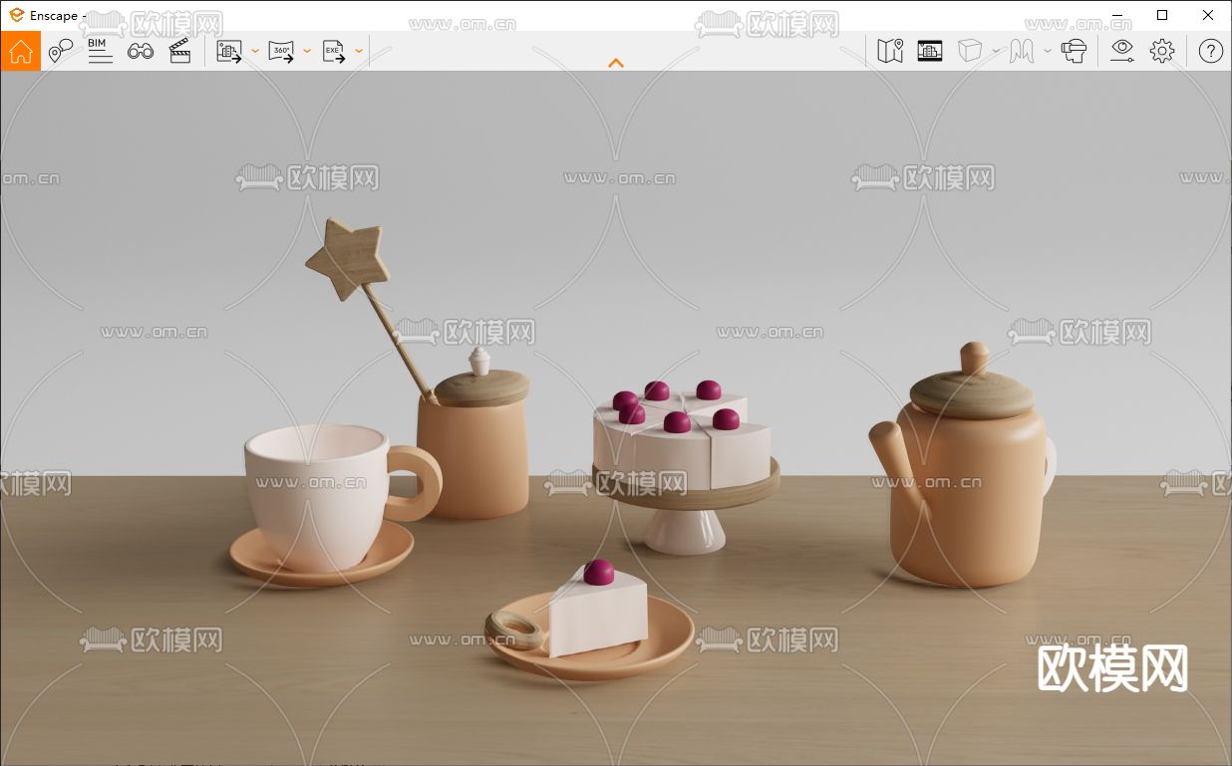This screenshot has height=766, width=1232.
Task: Collapse the toolbar with the up chevron
Action: (616, 63)
